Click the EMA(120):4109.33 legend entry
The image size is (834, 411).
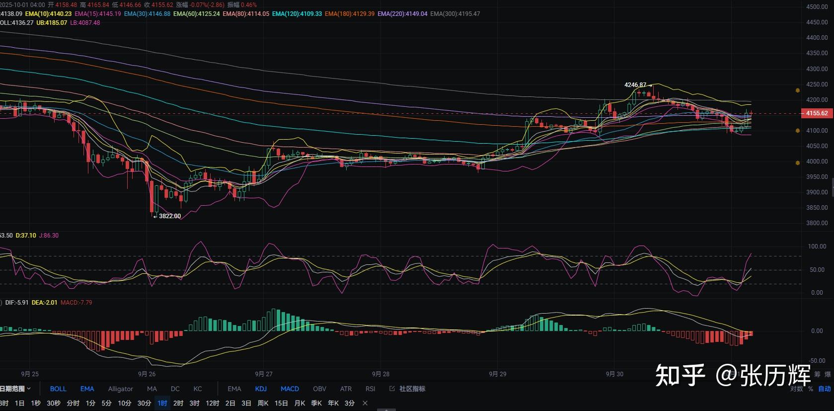[x=297, y=14]
